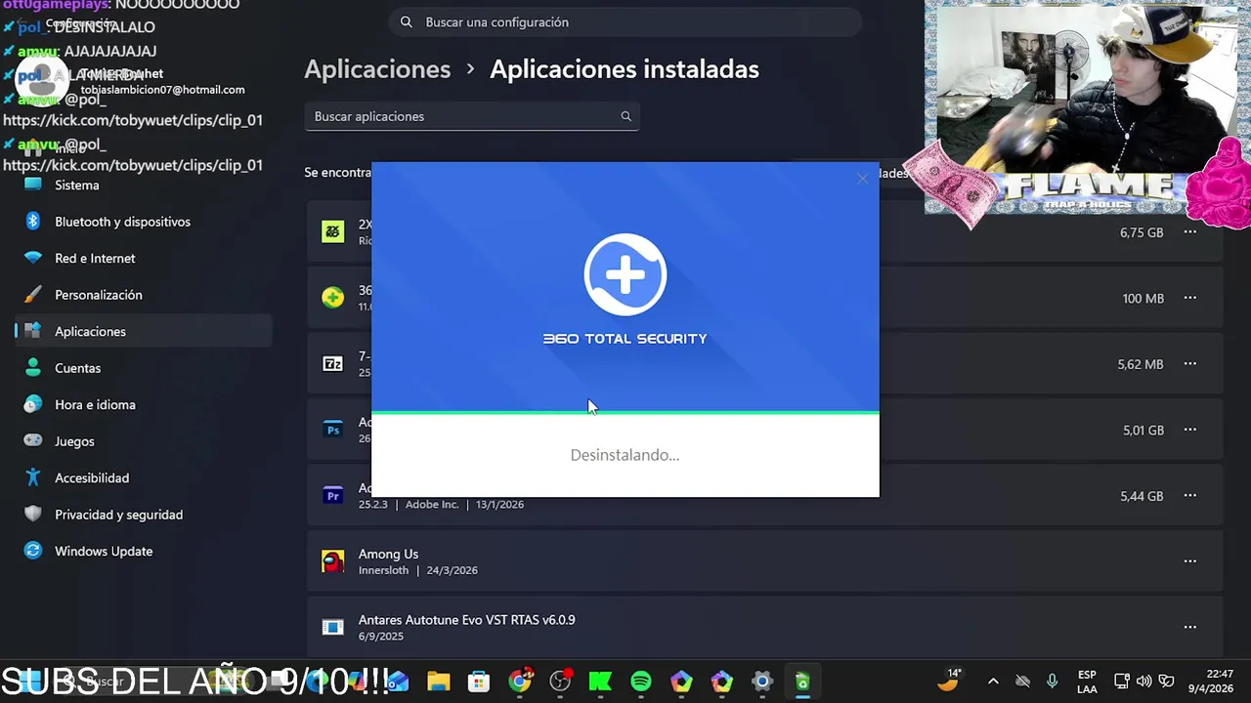Focus the Buscar una configuración field
This screenshot has width=1251, height=703.
(x=625, y=21)
